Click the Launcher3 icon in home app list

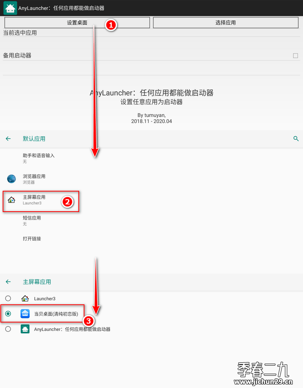[x=25, y=298]
